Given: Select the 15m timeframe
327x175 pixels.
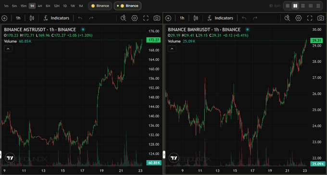Looking at the screenshot, I should coord(24,6).
